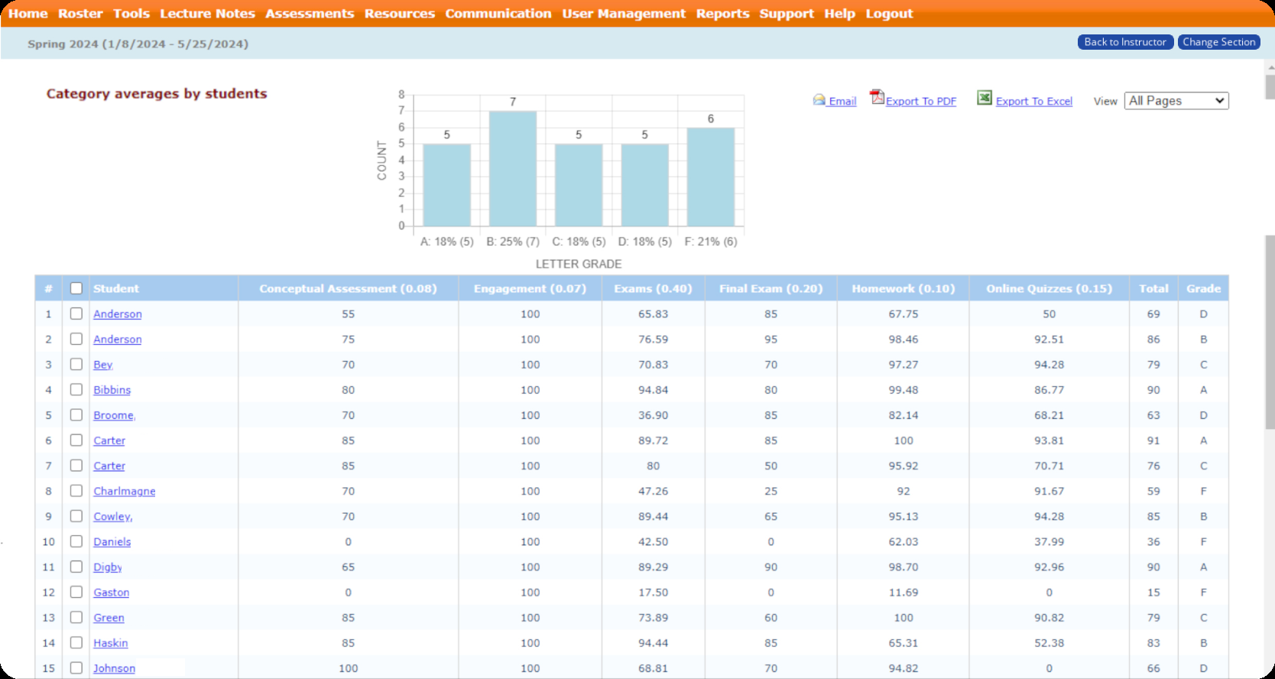Open student Digby's record link
The image size is (1275, 679).
click(x=108, y=567)
